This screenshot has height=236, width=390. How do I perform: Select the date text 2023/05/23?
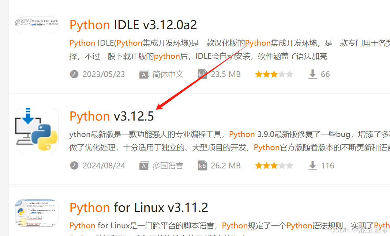104,74
